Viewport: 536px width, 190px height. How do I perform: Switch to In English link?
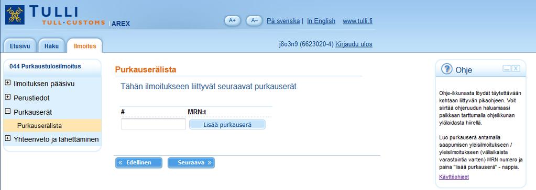coord(321,21)
